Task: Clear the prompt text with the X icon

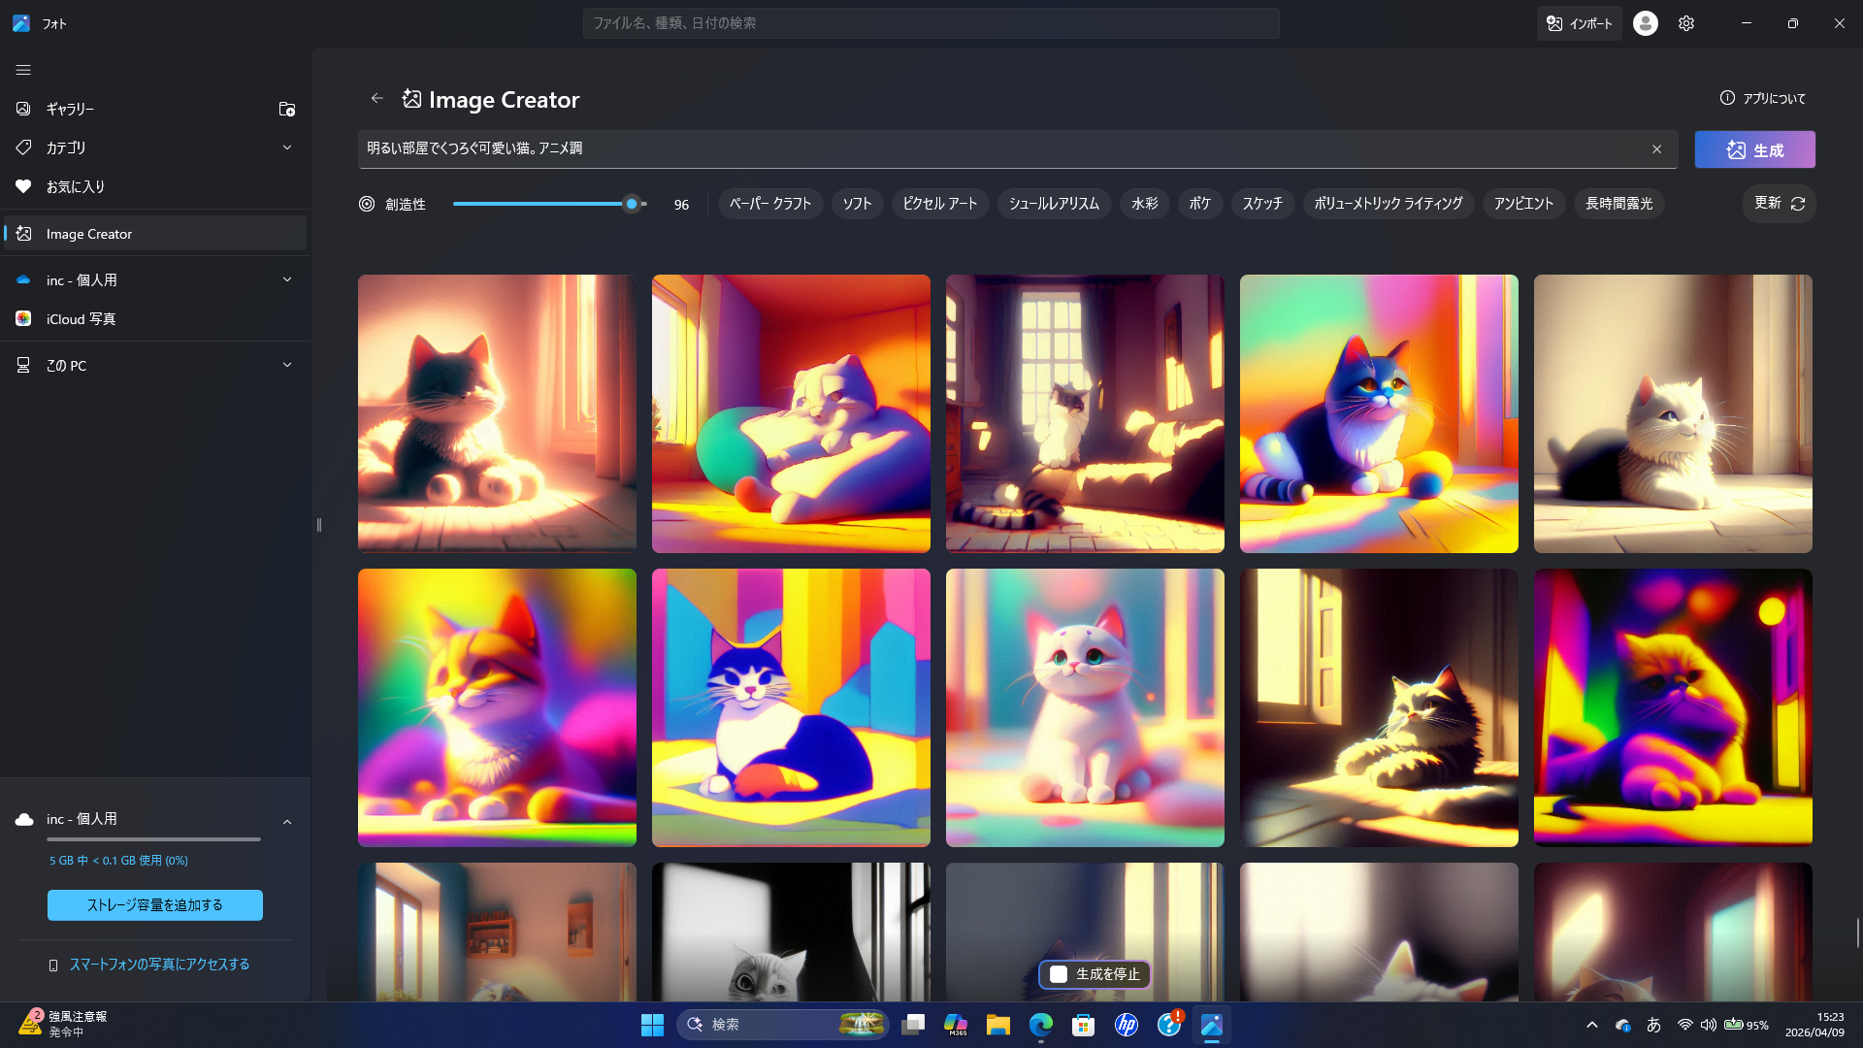Action: click(x=1657, y=148)
